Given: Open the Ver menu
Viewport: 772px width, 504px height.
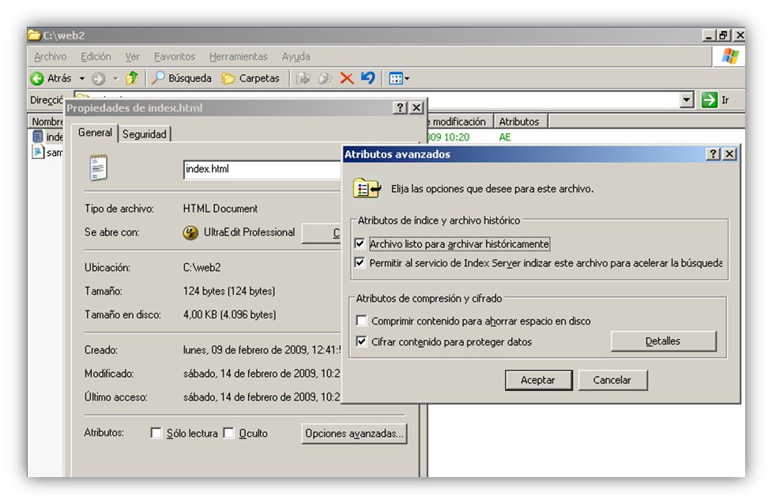Looking at the screenshot, I should (x=133, y=57).
